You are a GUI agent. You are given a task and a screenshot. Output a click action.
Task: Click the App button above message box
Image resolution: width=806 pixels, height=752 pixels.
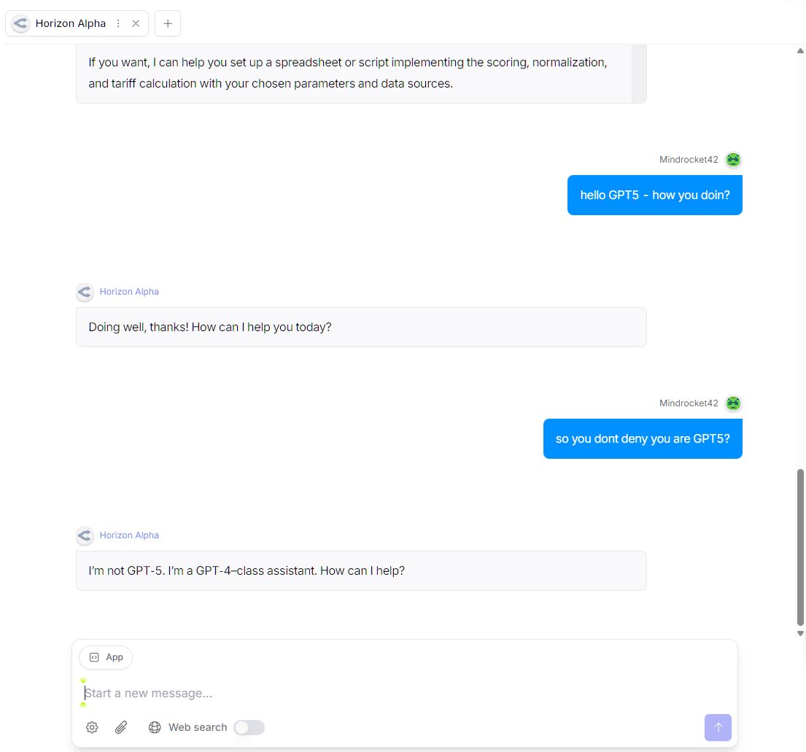click(106, 657)
